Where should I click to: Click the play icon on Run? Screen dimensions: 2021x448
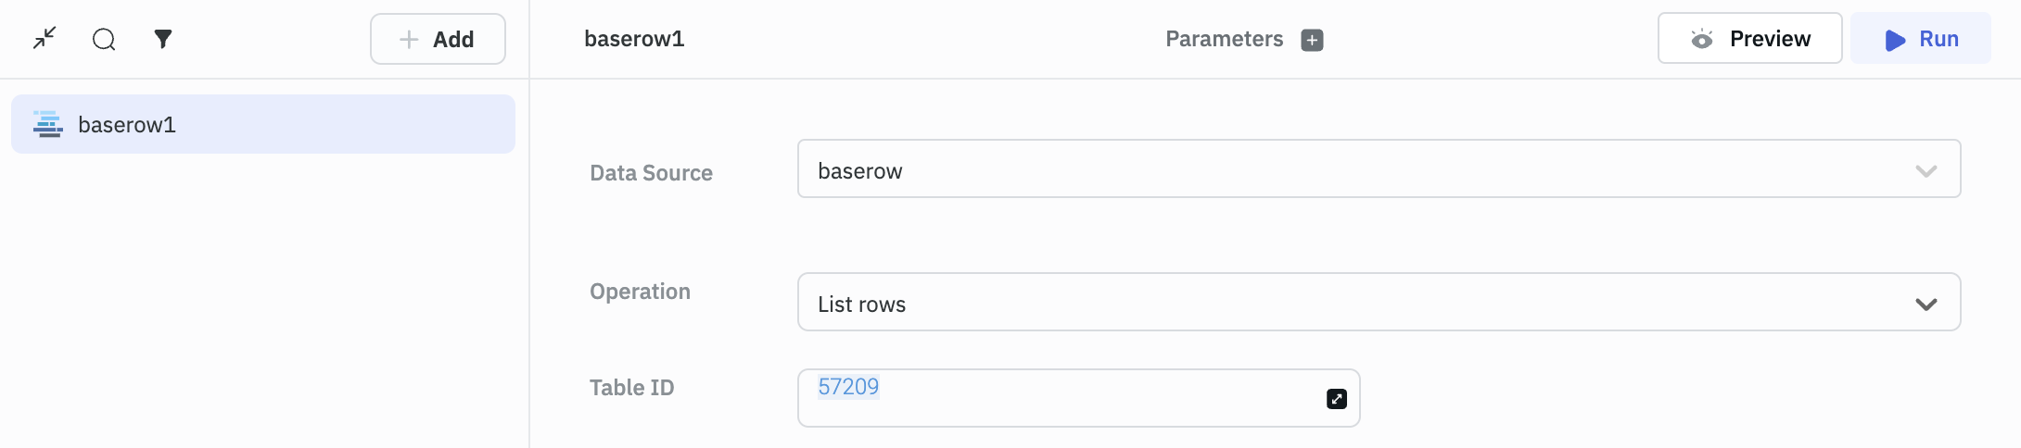click(1895, 40)
